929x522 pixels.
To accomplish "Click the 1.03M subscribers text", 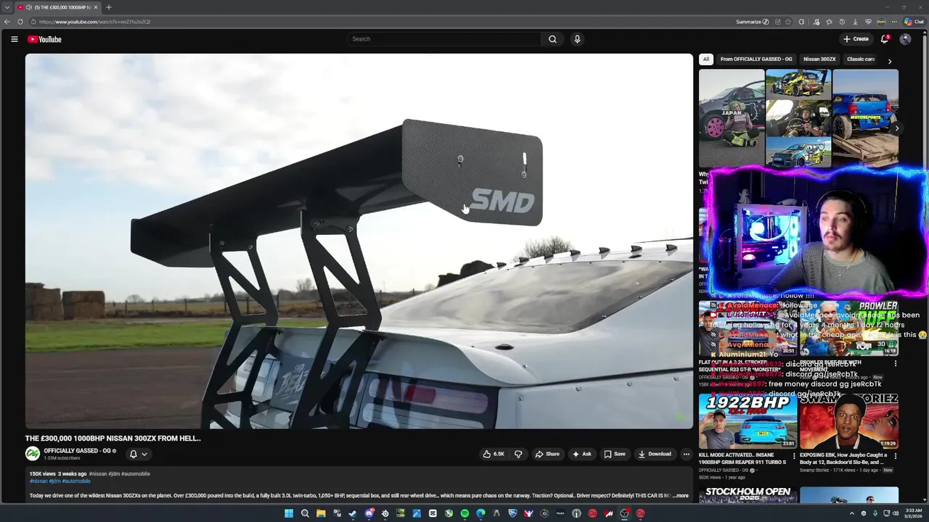I will (62, 458).
